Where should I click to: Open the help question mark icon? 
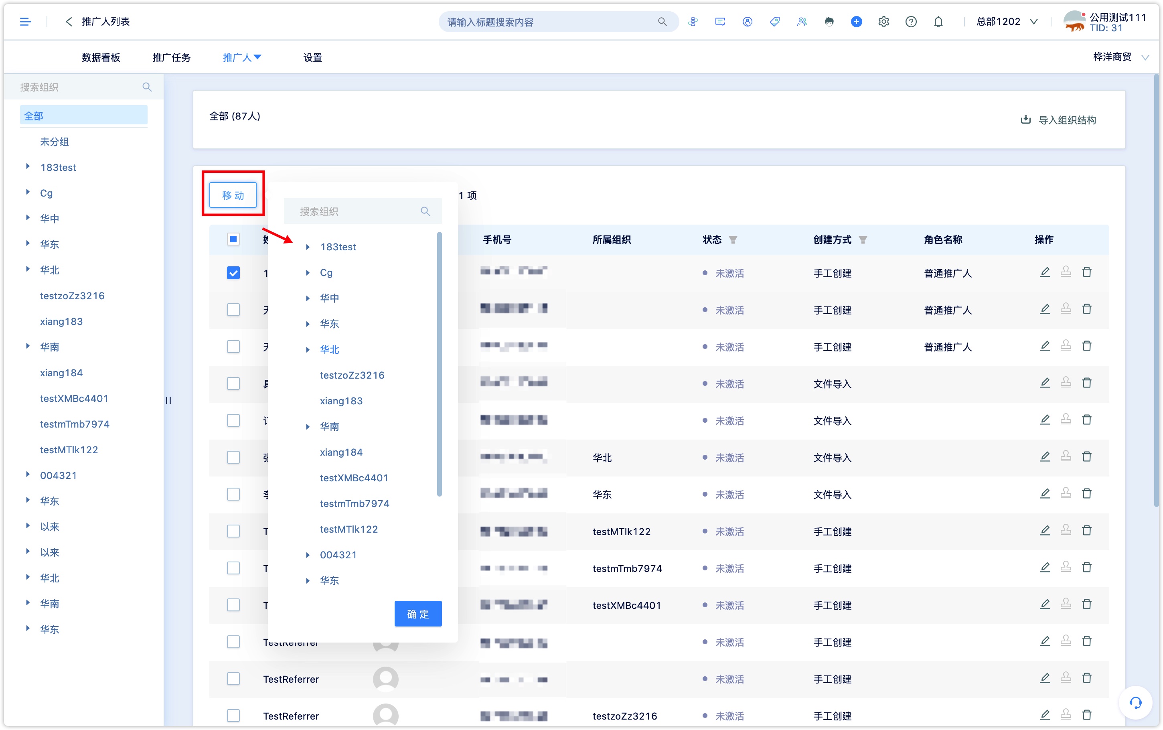911,22
